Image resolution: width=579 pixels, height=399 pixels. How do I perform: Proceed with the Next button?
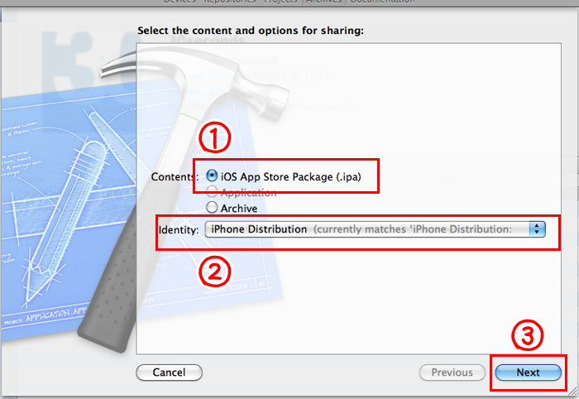[x=528, y=373]
